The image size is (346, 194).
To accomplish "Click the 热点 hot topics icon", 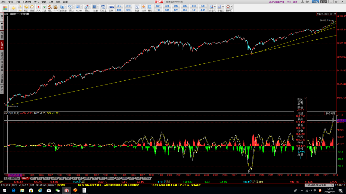I will pos(144,7).
